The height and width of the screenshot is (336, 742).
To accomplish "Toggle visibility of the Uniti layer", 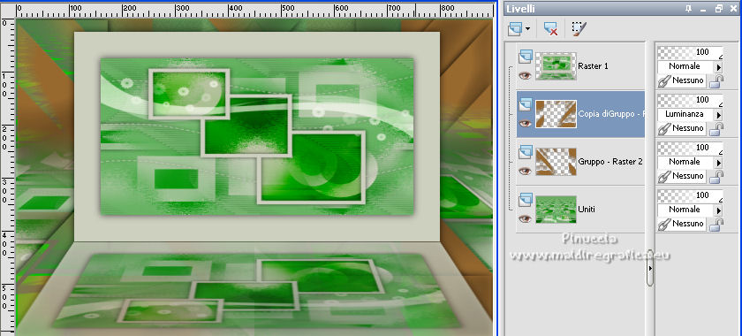I will pos(525,218).
